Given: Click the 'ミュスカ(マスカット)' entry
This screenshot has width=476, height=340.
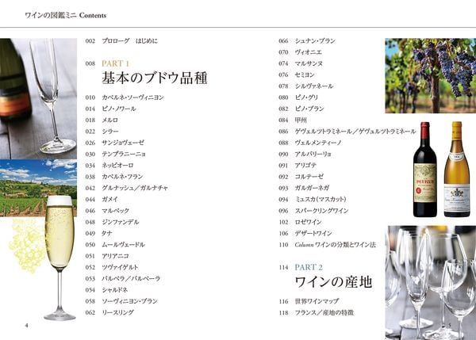Looking at the screenshot, I should 313,199.
